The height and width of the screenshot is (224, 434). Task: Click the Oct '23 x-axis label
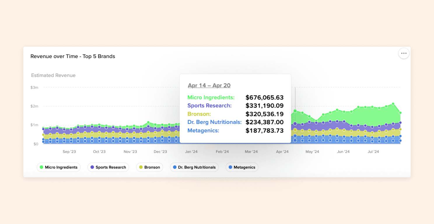(x=99, y=152)
